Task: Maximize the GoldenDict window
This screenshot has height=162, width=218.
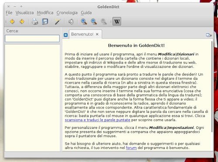Action: tap(21, 7)
